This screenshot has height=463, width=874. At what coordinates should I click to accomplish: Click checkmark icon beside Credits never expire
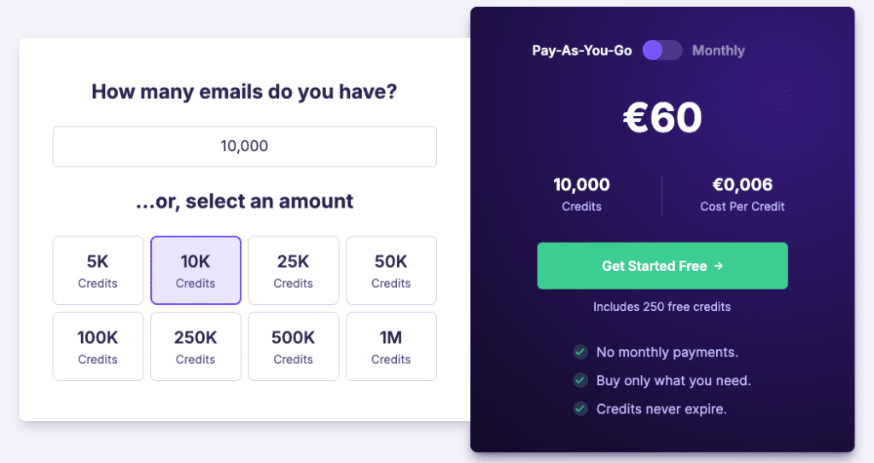point(580,409)
